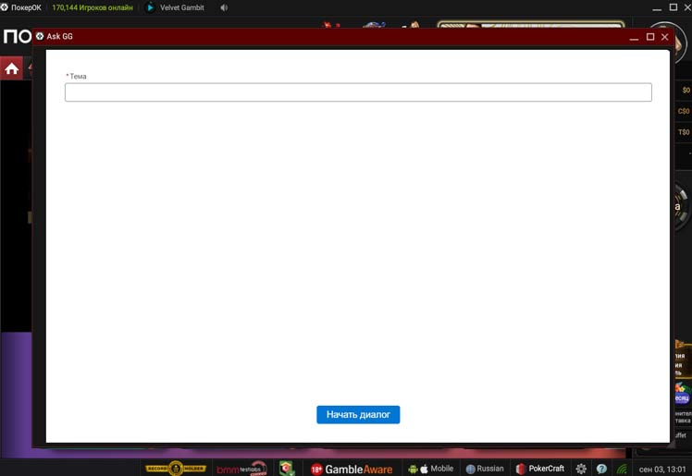This screenshot has width=692, height=476.
Task: Mute the speaker volume icon
Action: pos(225,7)
